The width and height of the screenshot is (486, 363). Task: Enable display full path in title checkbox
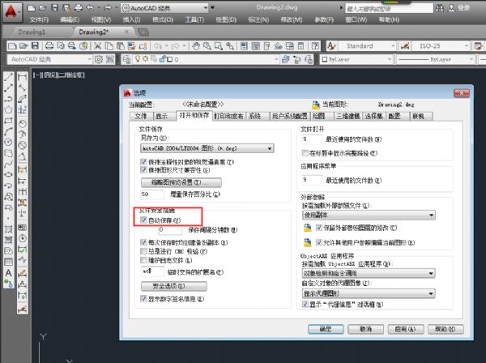point(305,153)
